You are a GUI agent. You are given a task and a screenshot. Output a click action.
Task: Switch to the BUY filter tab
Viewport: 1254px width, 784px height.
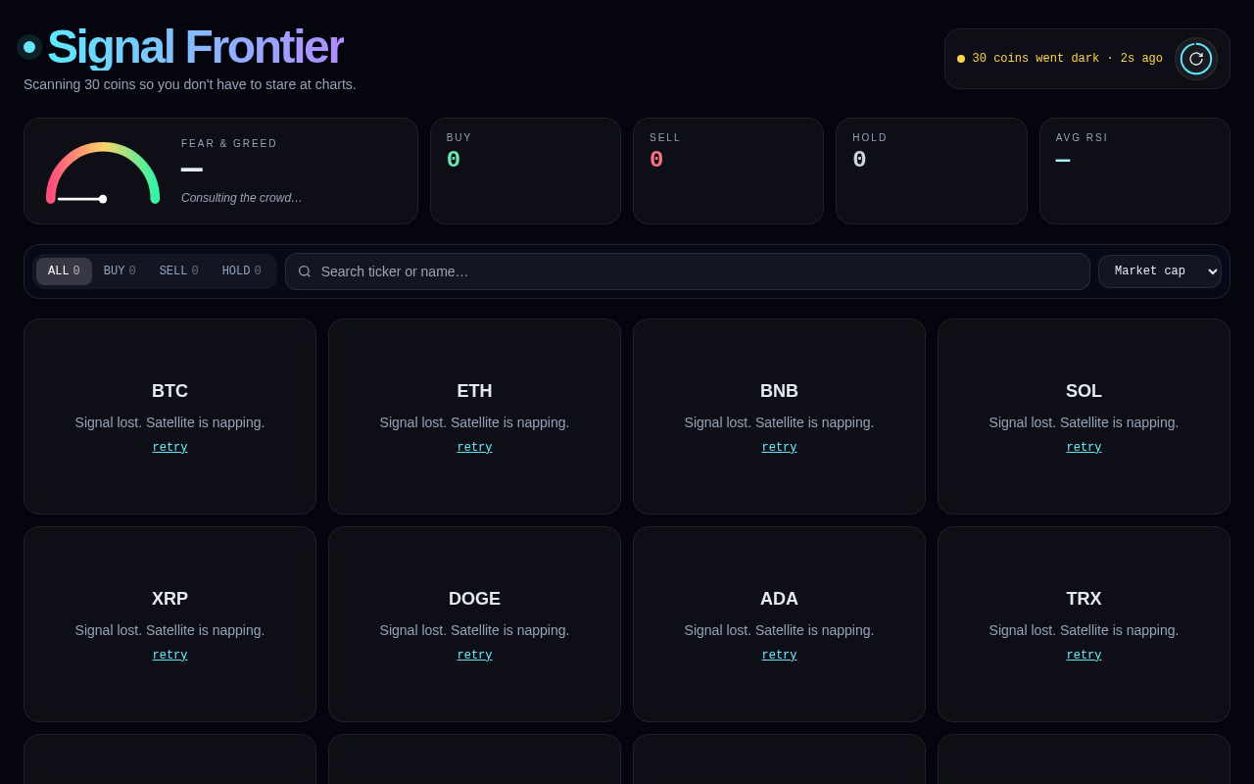[120, 271]
